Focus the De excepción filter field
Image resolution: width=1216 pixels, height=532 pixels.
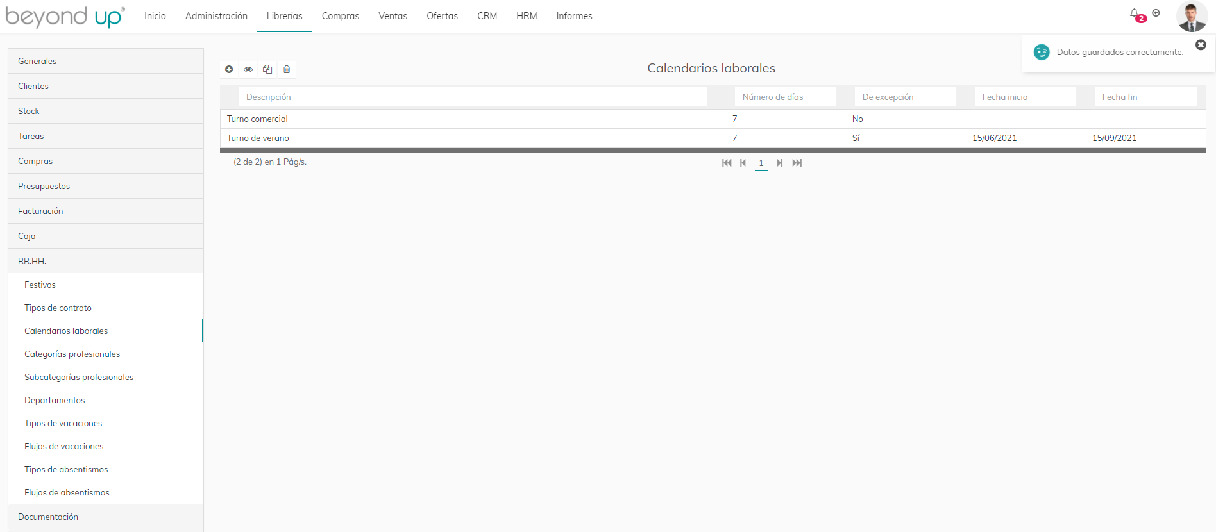coord(906,97)
